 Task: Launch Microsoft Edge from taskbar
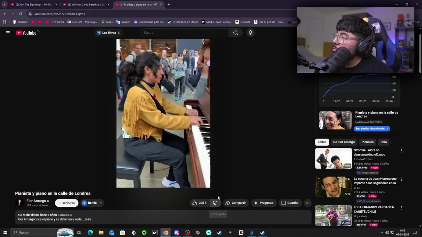click(90, 233)
